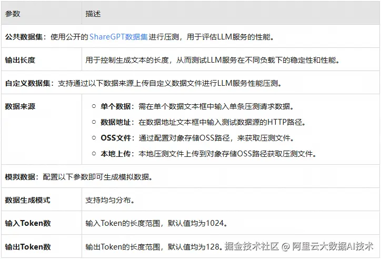
Task: Click text 通过配置对象存储OSS路径
Action: [x=184, y=138]
